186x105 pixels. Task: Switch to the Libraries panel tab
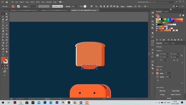pyautogui.click(x=166, y=43)
